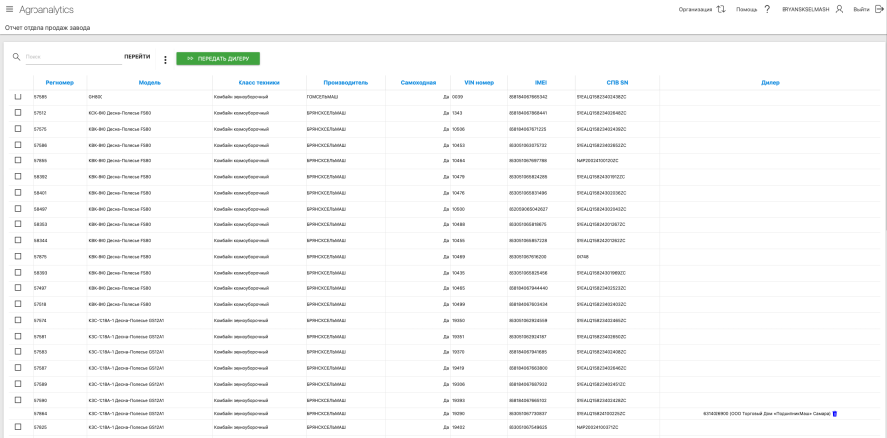Tick checkbox for row 57590
The height and width of the screenshot is (438, 887).
coord(18,400)
